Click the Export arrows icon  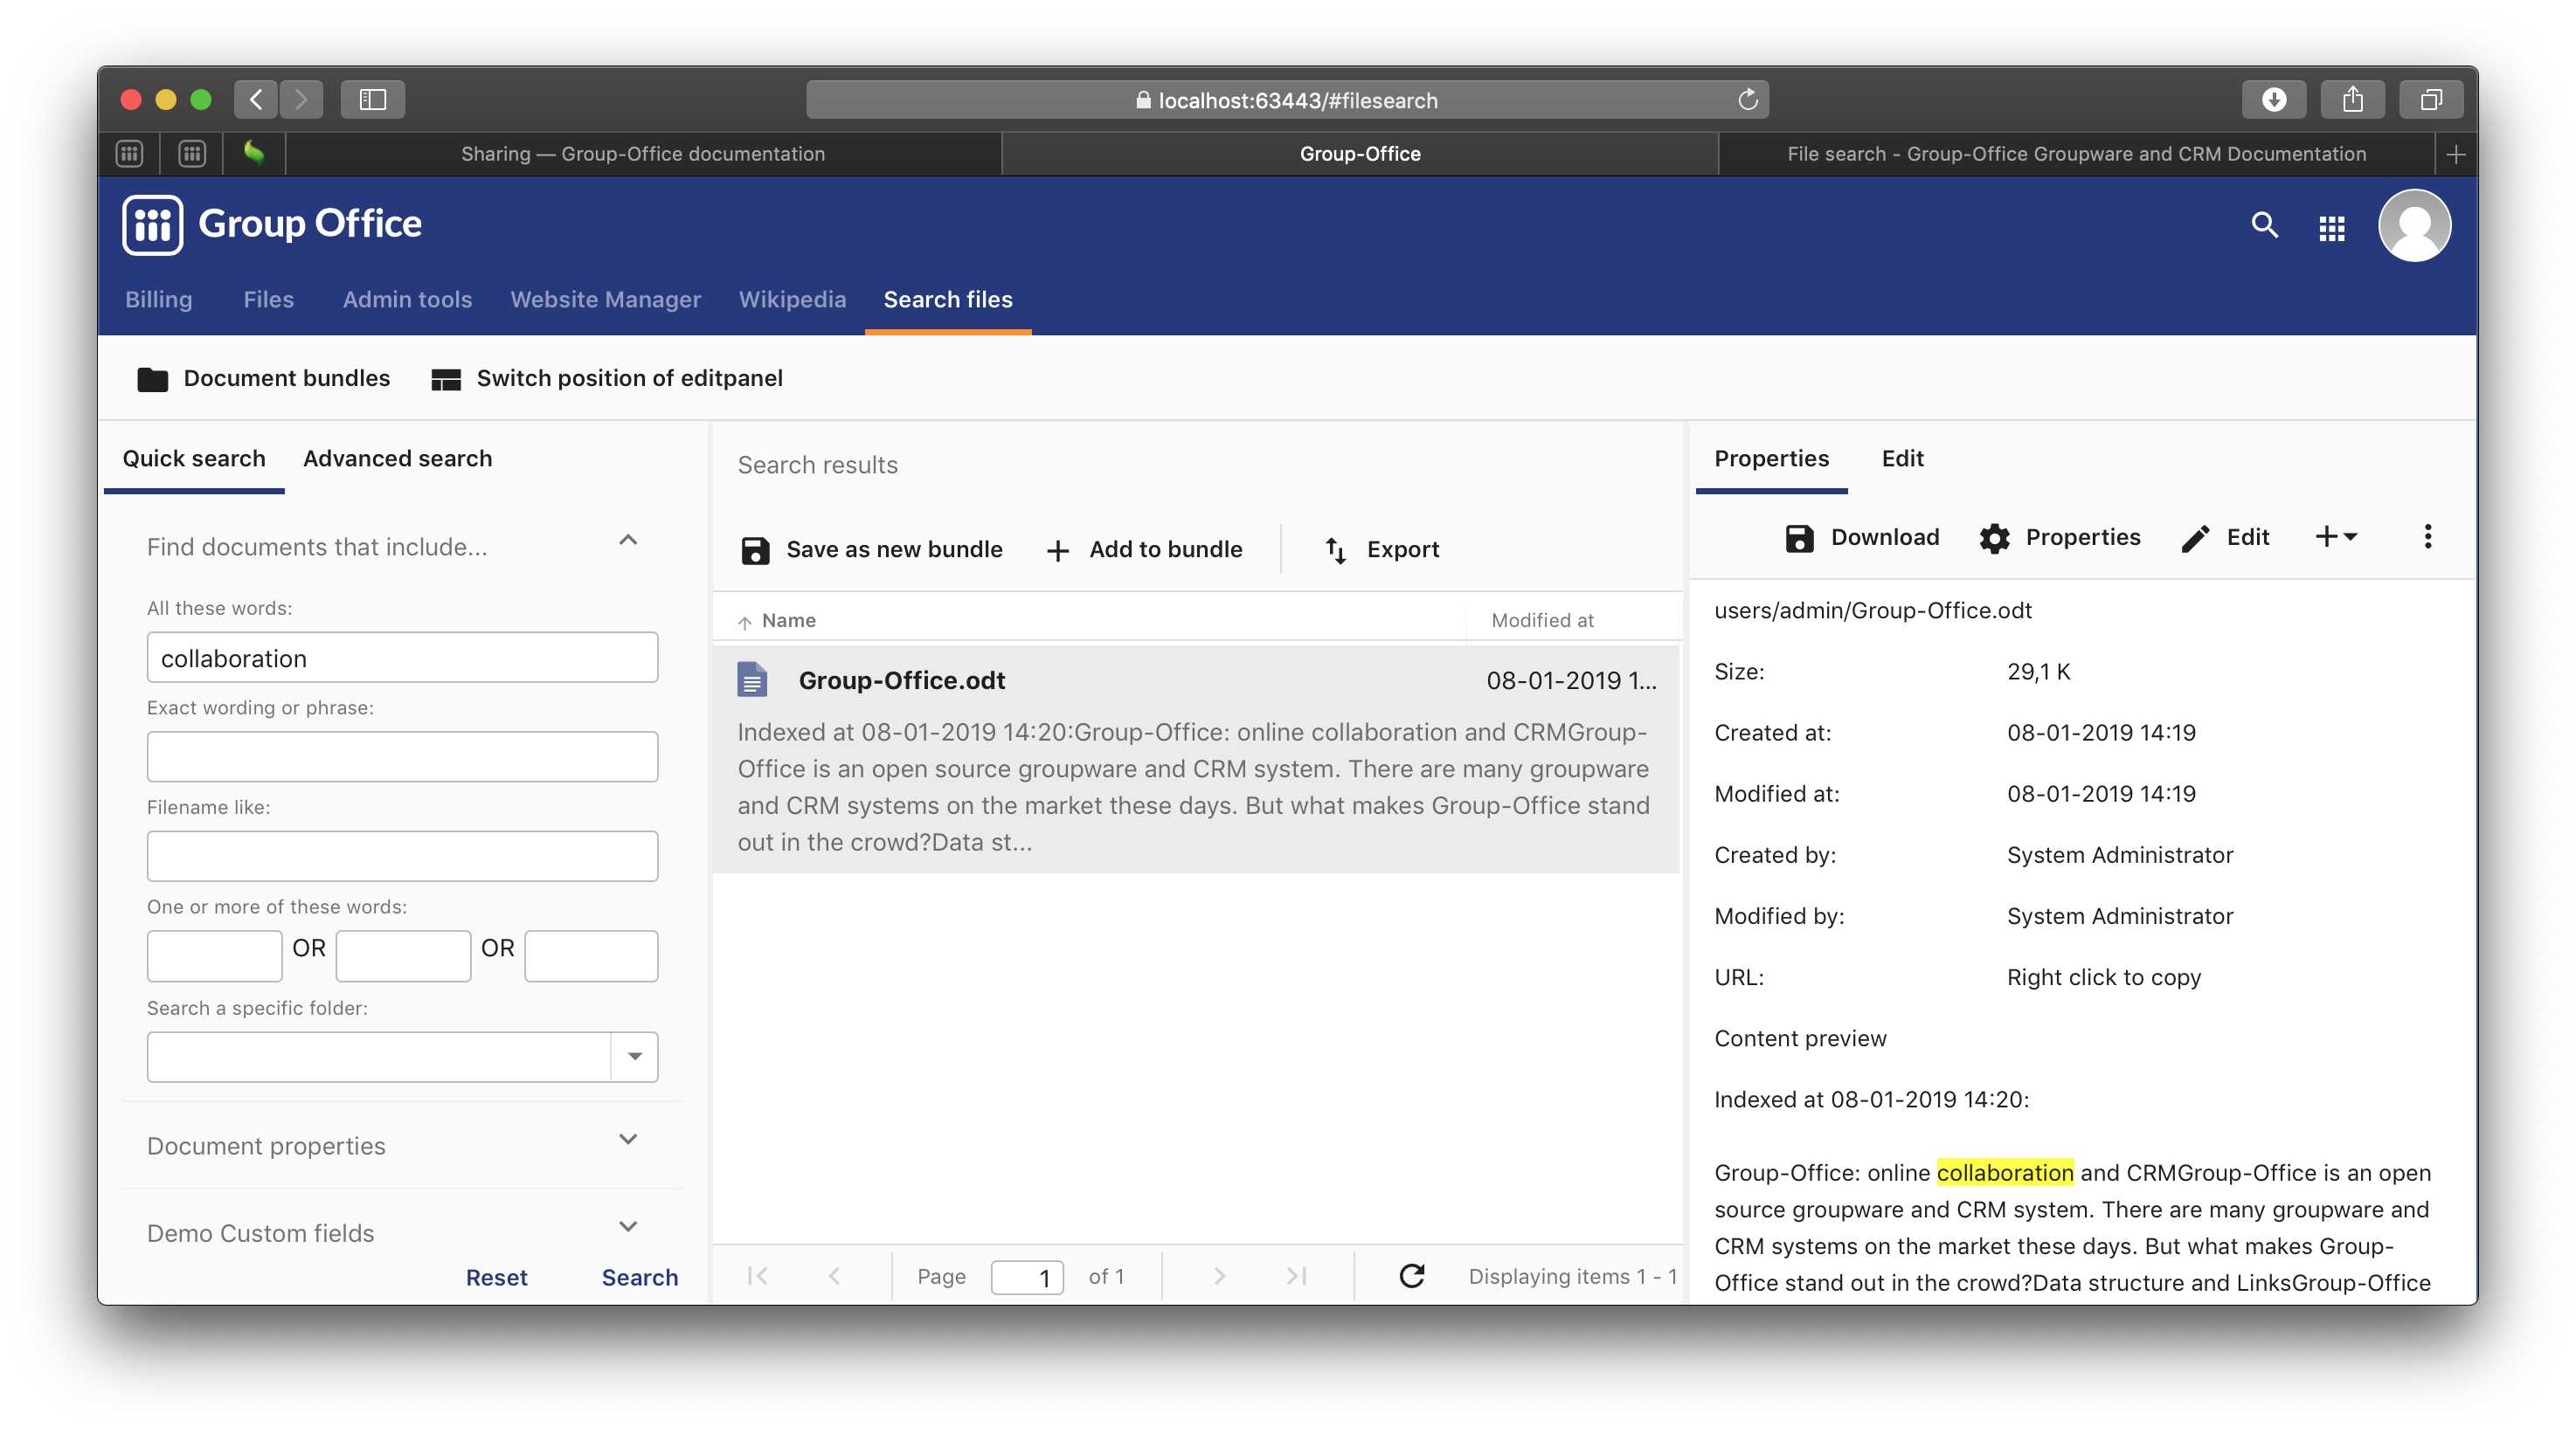click(x=1336, y=549)
